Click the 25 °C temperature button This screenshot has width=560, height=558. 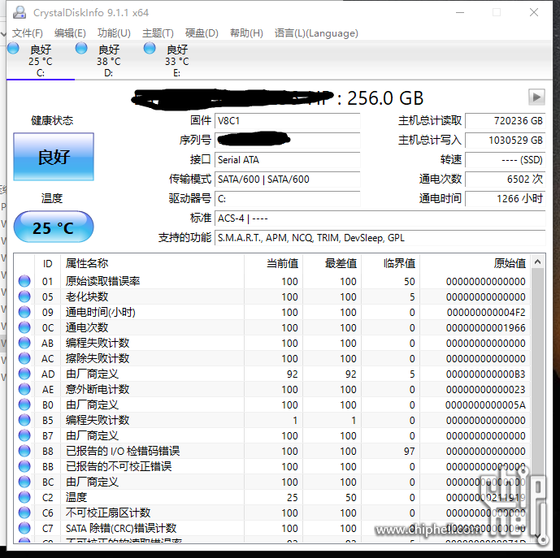pyautogui.click(x=54, y=227)
